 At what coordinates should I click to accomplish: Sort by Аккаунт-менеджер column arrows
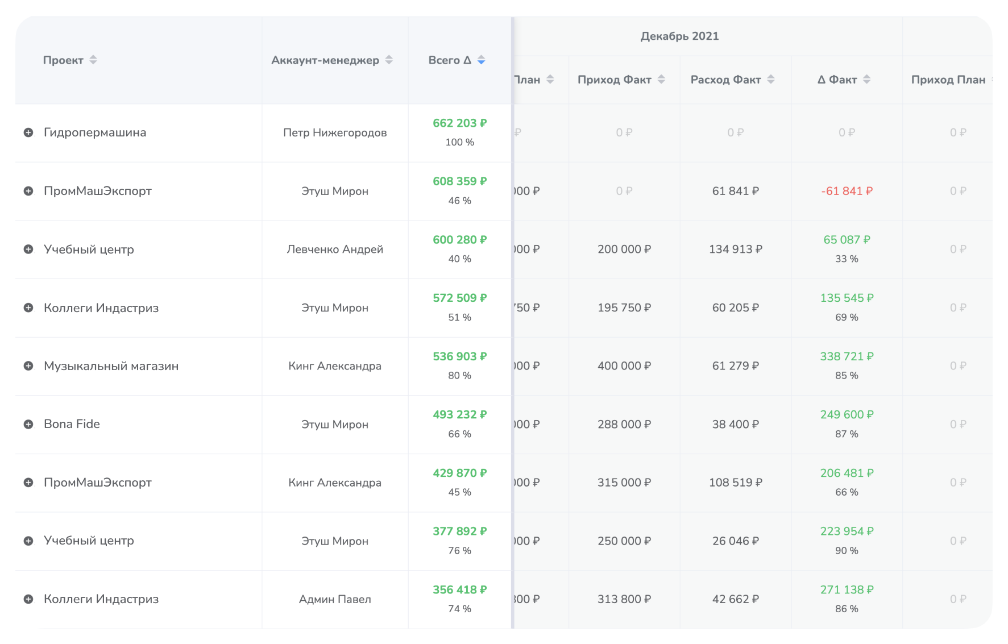(x=389, y=60)
